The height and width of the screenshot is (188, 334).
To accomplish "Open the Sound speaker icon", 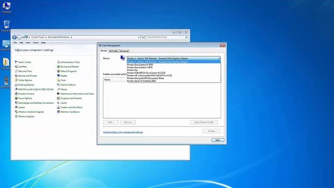I will pos(58,103).
